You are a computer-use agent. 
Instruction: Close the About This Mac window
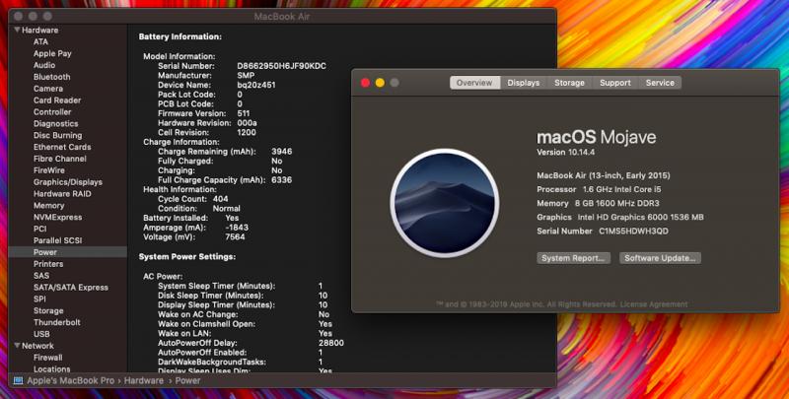[365, 83]
